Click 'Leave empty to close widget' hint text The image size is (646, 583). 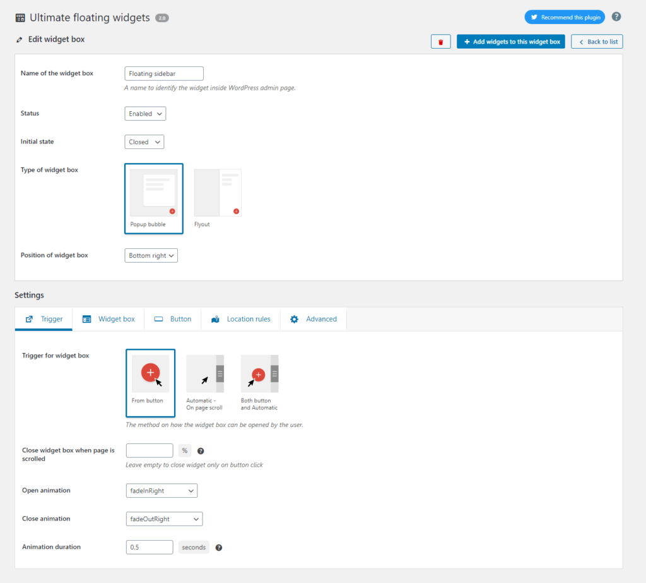(194, 465)
